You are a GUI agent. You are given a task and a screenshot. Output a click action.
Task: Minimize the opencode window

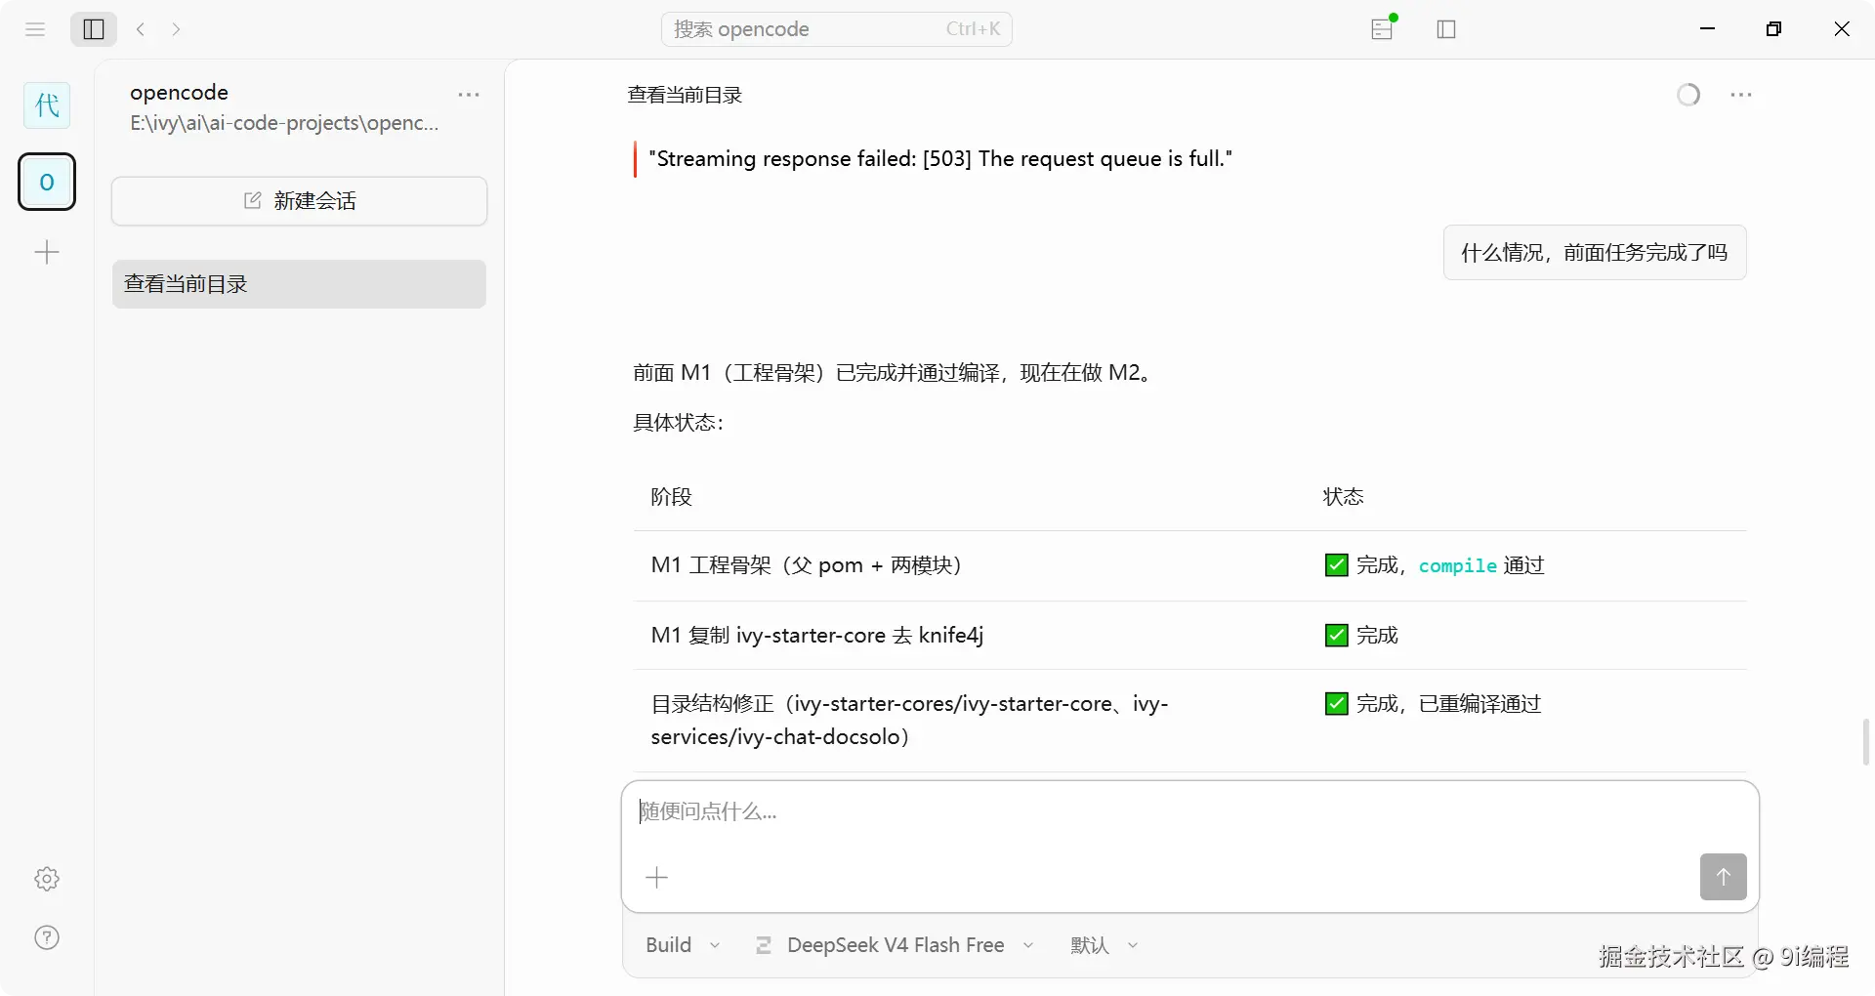pyautogui.click(x=1707, y=29)
